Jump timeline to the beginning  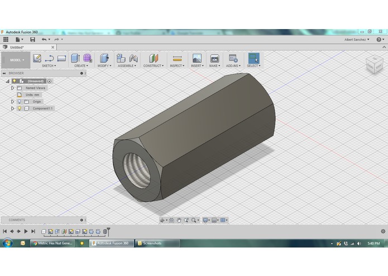[x=4, y=231]
